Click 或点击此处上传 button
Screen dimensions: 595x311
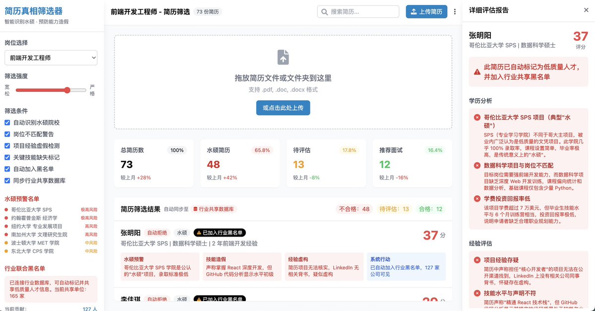click(283, 108)
